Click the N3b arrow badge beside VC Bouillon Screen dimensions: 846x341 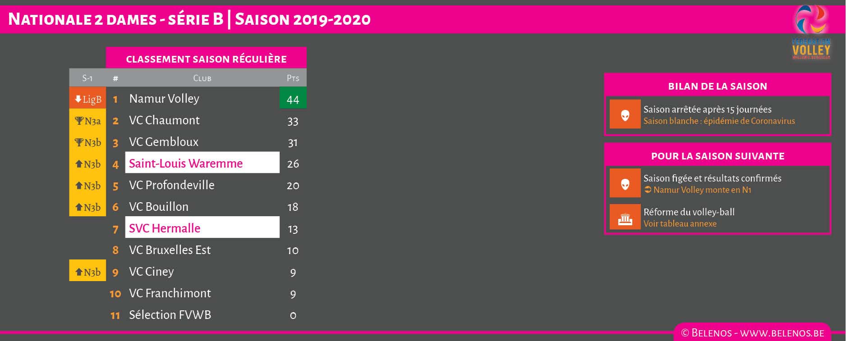click(87, 207)
